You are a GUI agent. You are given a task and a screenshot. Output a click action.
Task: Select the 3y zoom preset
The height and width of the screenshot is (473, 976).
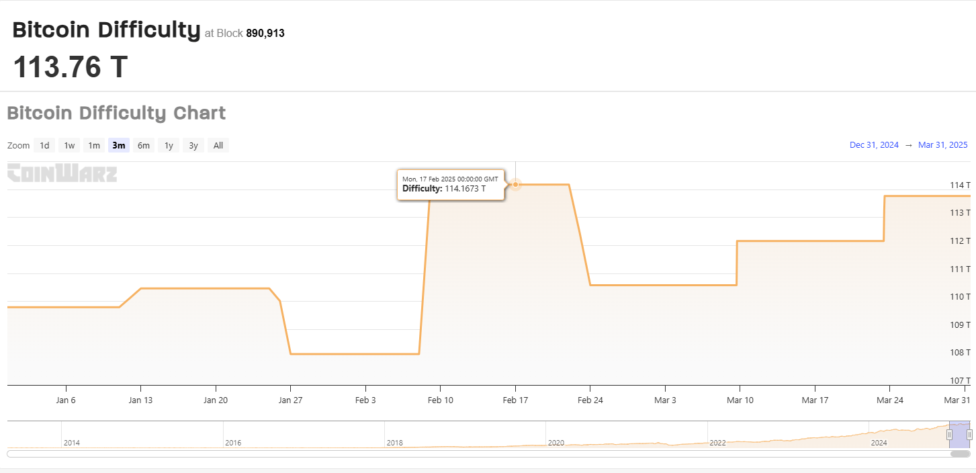[193, 145]
